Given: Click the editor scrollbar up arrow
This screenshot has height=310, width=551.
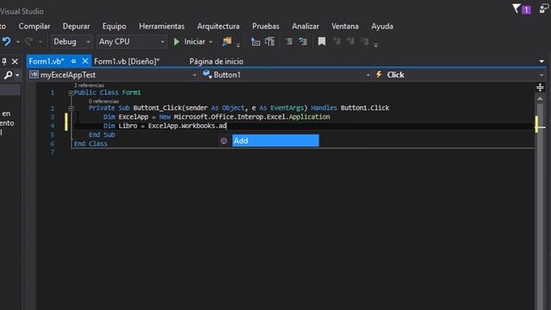Looking at the screenshot, I should [540, 99].
